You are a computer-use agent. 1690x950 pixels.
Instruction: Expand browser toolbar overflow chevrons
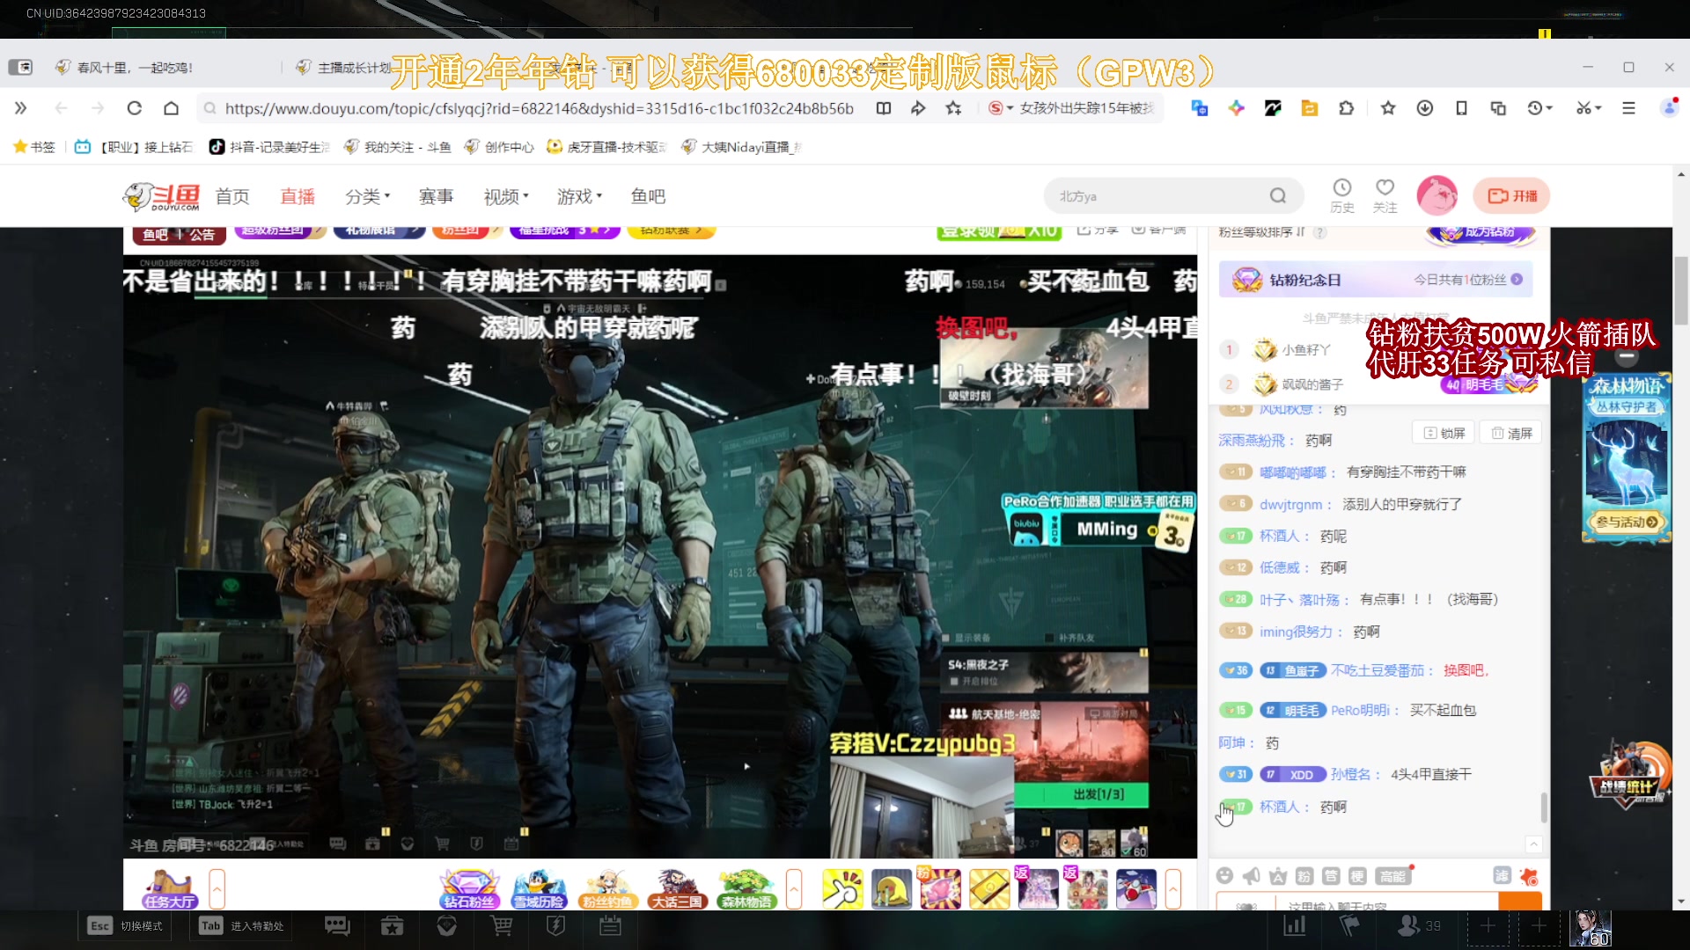(x=20, y=108)
